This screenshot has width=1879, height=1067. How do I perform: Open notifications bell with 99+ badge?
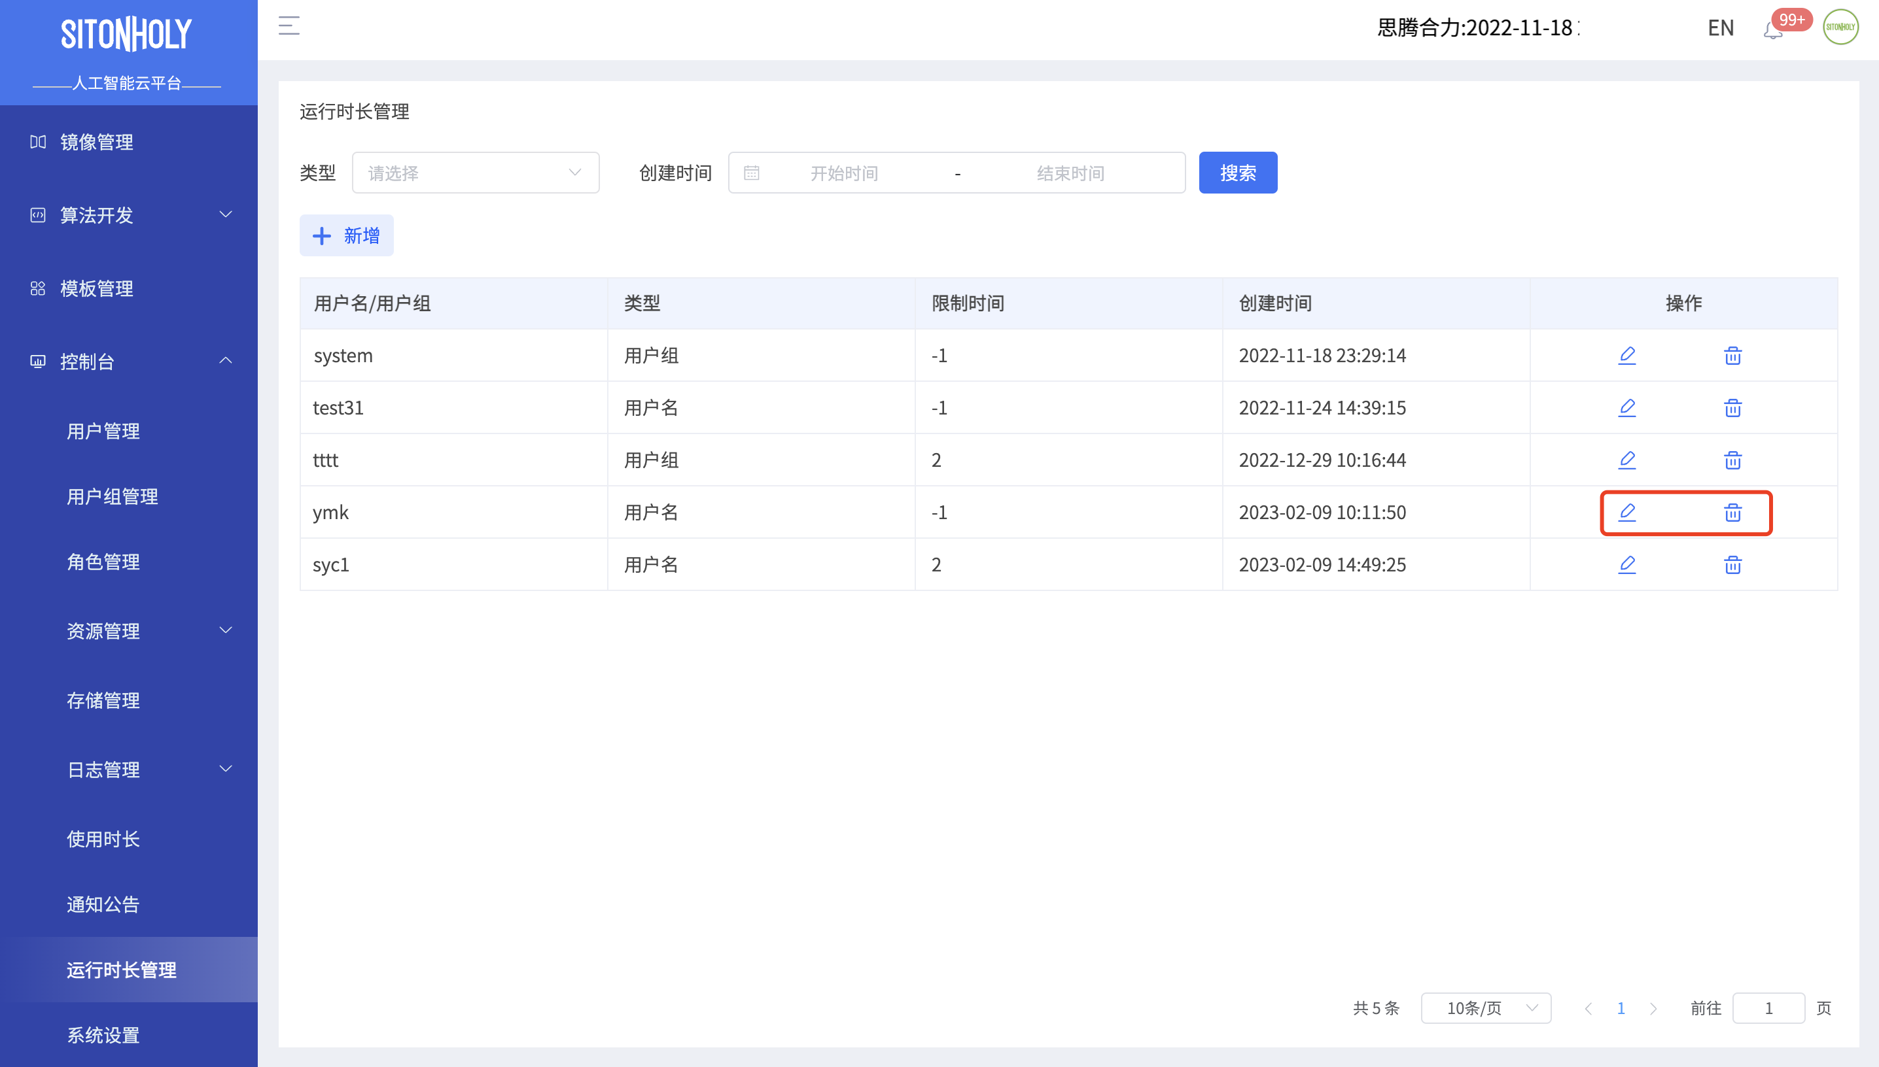(1773, 30)
